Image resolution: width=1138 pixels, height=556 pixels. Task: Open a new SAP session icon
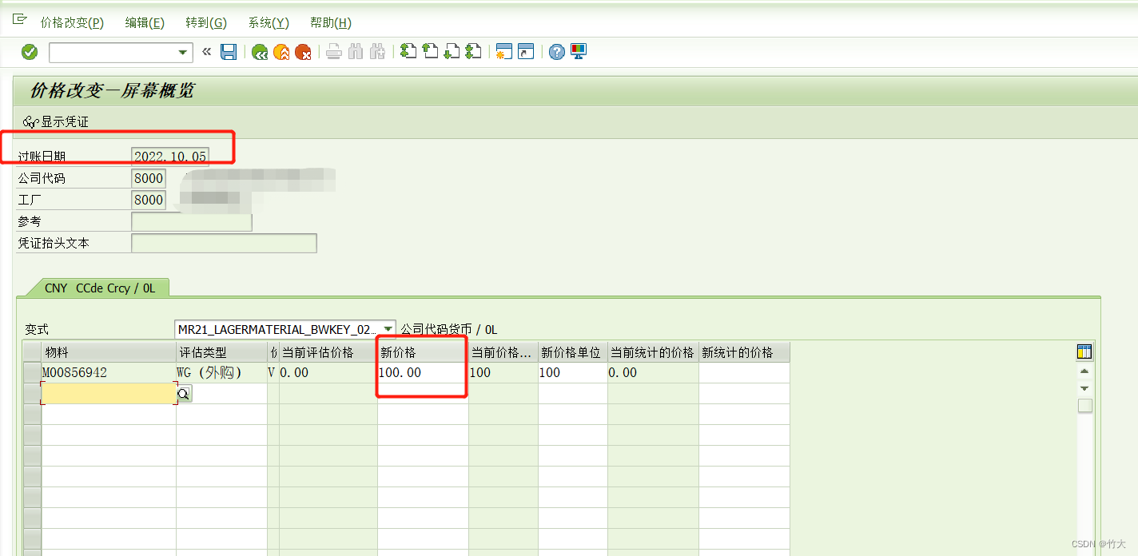503,51
